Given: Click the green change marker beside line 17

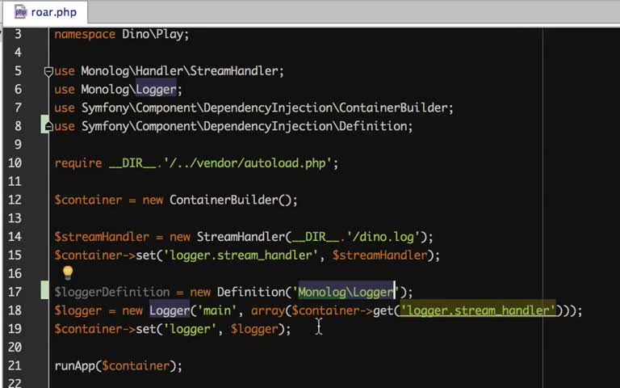Looking at the screenshot, I should (45, 290).
